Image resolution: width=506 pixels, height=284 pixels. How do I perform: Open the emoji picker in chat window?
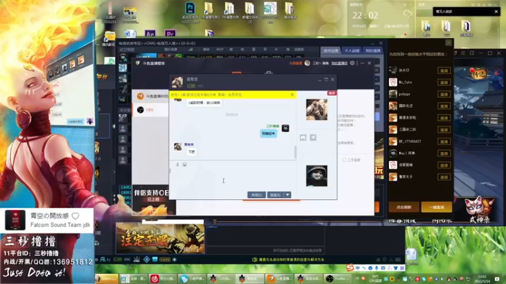[x=185, y=165]
